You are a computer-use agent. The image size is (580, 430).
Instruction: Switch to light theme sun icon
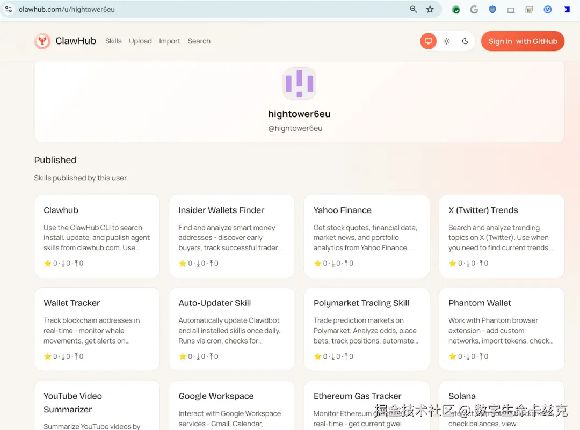pos(447,41)
